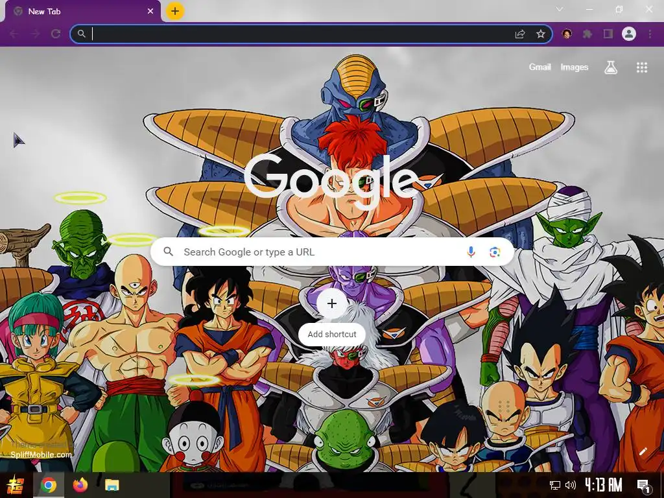Open network status tray icon
The width and height of the screenshot is (664, 498).
pyautogui.click(x=555, y=485)
